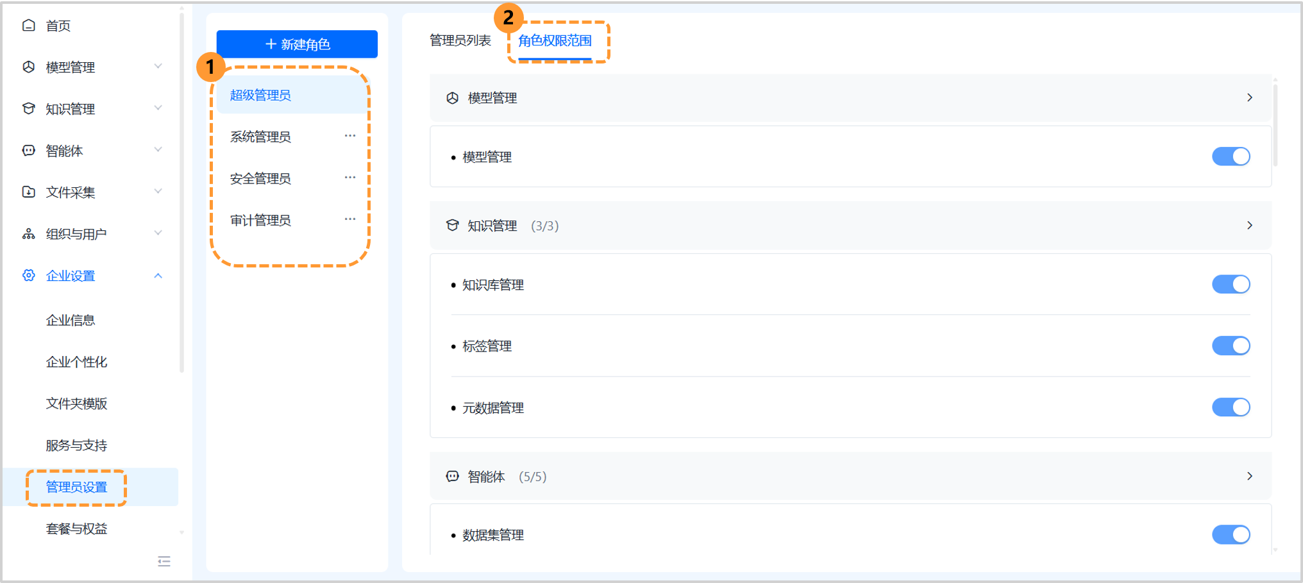Collapse the 企业设置 menu chevron
Image resolution: width=1303 pixels, height=583 pixels.
[x=158, y=275]
